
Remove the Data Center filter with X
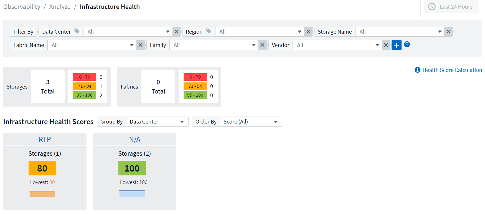pos(176,32)
